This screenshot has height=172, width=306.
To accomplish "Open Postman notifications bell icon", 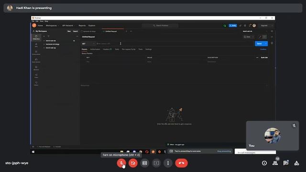I will coord(250,25).
